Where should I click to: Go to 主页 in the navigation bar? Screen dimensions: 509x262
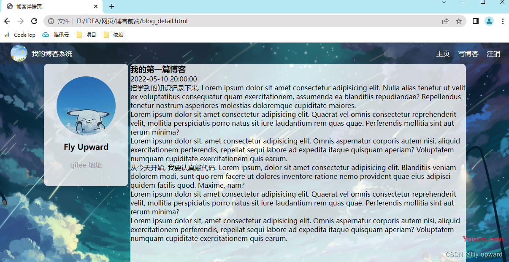click(443, 54)
